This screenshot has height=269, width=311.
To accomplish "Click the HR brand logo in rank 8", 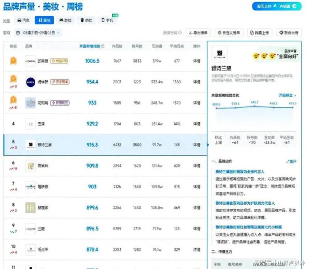I will (31, 207).
